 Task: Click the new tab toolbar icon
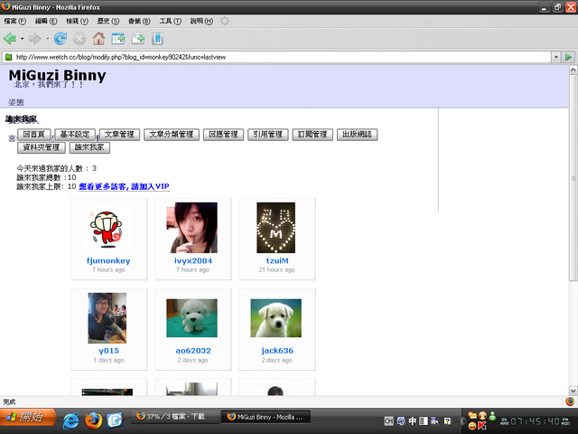point(138,38)
